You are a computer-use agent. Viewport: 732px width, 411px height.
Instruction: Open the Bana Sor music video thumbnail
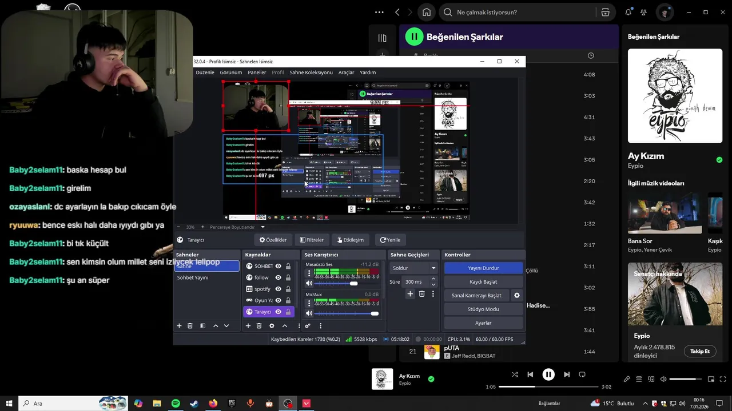[665, 213]
